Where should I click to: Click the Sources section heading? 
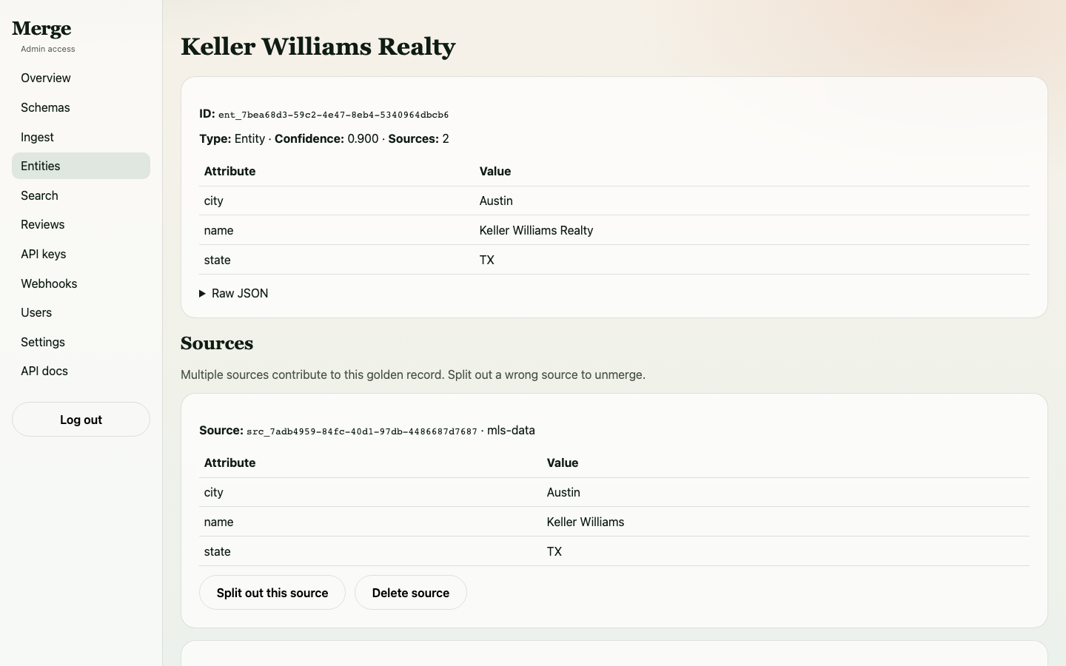pyautogui.click(x=217, y=343)
